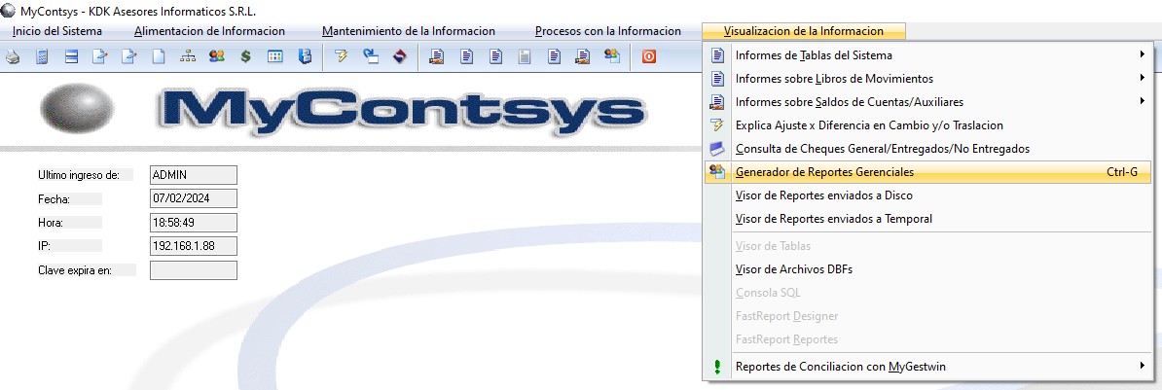
Task: Expand Informes de Tablas del Sistema submenu arrow
Action: pos(1142,55)
